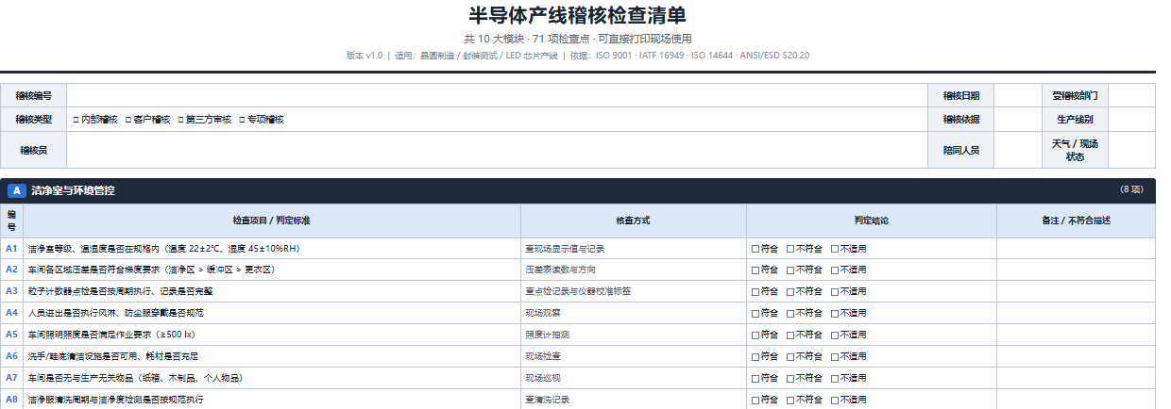The width and height of the screenshot is (1171, 409).
Task: Click row number A1
Action: [12, 249]
